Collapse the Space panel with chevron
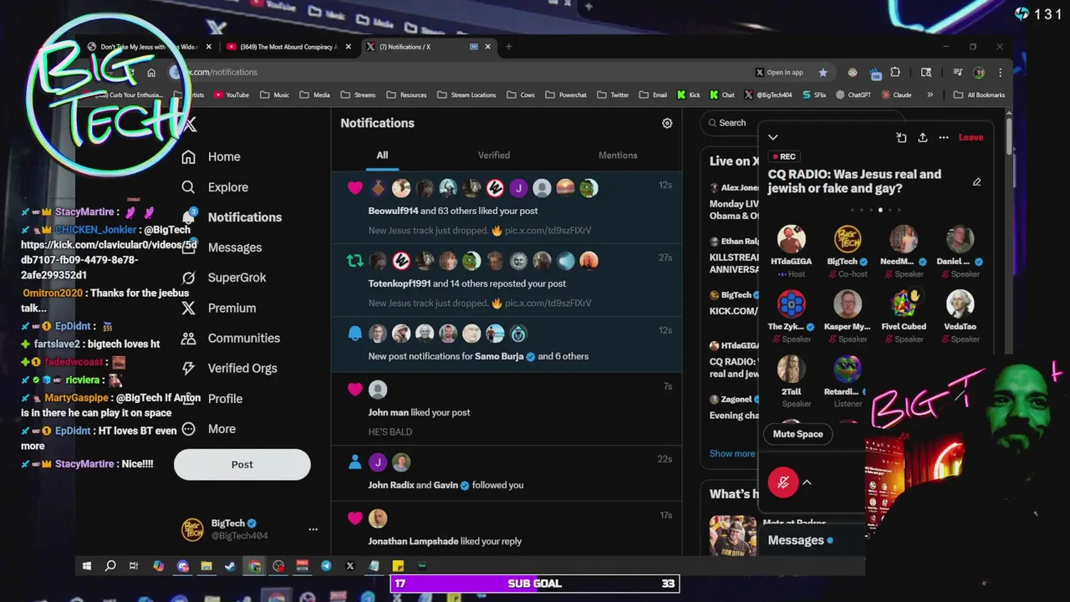Image resolution: width=1070 pixels, height=602 pixels. point(773,137)
